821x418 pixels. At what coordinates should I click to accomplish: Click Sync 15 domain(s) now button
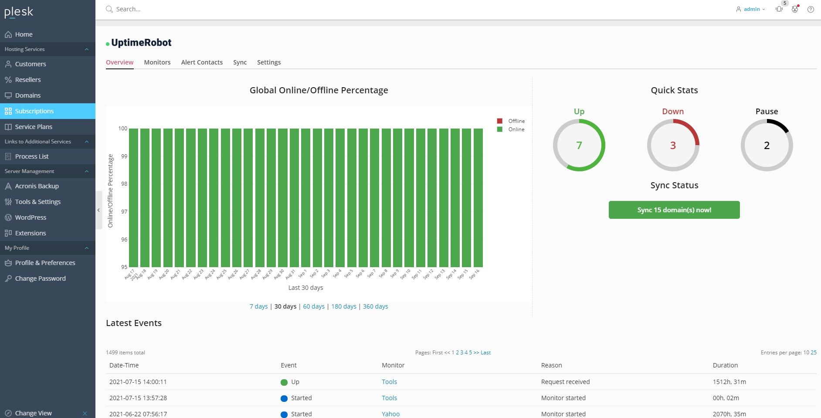(x=674, y=210)
